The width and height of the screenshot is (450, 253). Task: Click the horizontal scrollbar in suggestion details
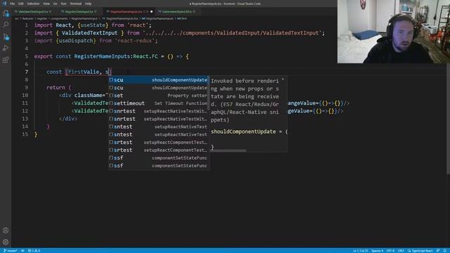229,150
